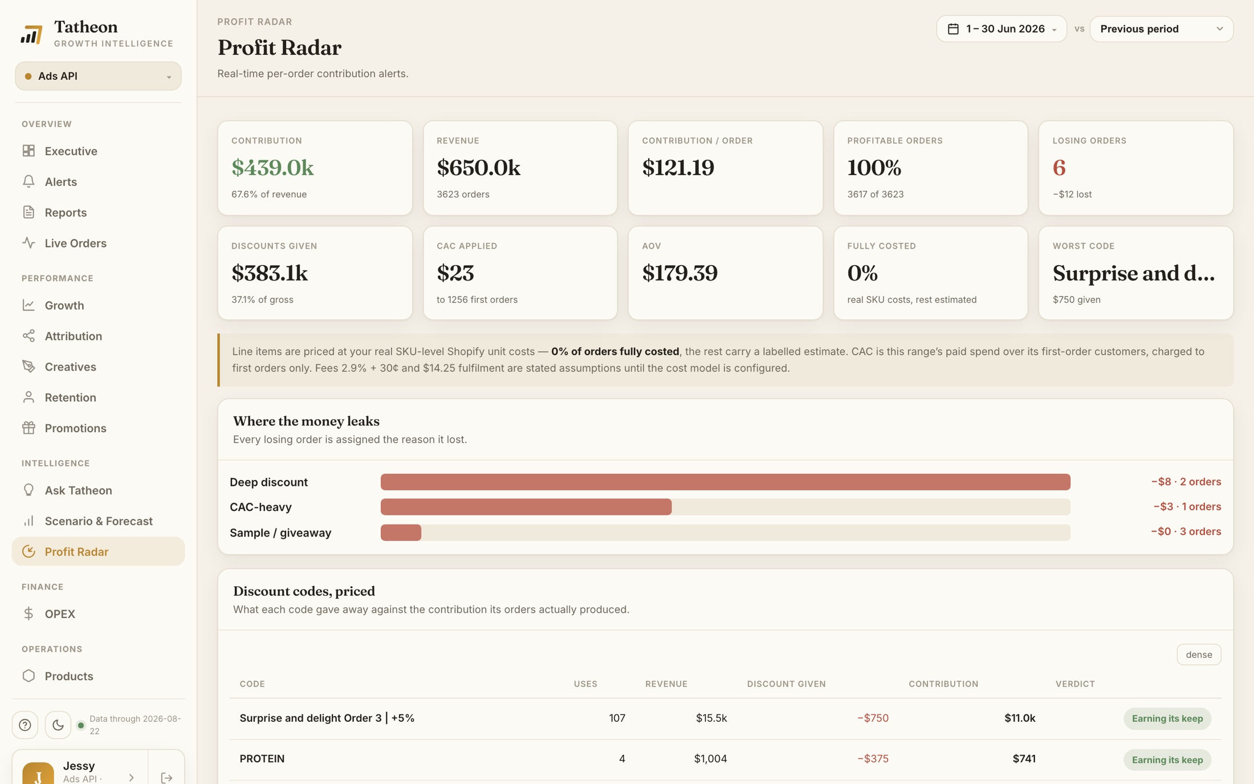
Task: Click the Promotions gift icon
Action: click(x=28, y=428)
